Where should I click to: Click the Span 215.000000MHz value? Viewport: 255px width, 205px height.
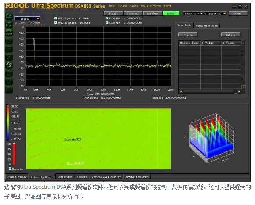click(106, 94)
